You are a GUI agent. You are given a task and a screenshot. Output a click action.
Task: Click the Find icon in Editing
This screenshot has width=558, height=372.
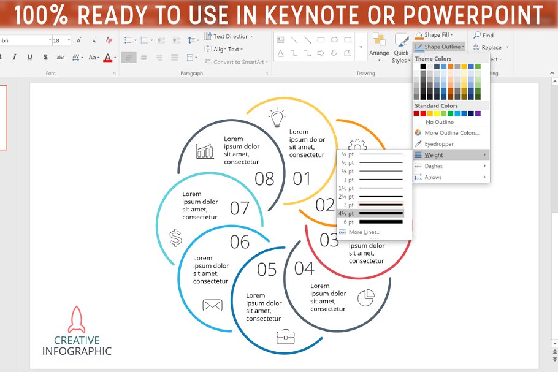(x=483, y=36)
